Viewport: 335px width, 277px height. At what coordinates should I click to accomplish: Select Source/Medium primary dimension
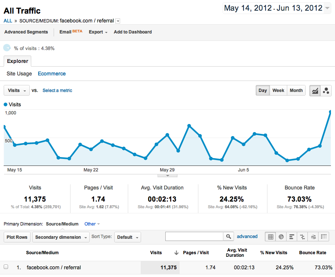pos(62,224)
